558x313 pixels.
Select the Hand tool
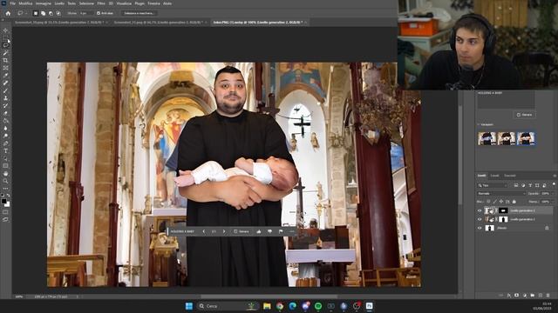(x=5, y=174)
